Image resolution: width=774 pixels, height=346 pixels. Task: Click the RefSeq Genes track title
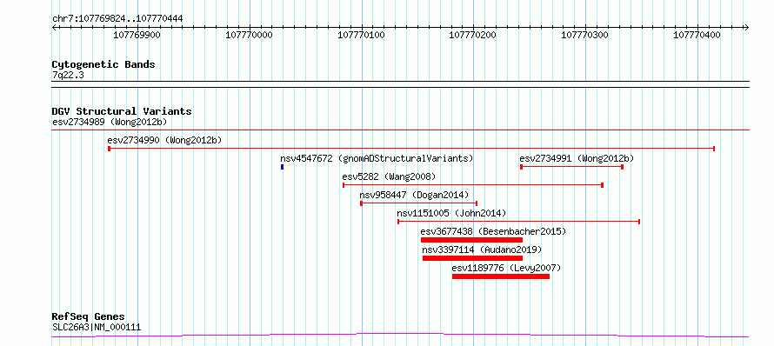(x=88, y=316)
